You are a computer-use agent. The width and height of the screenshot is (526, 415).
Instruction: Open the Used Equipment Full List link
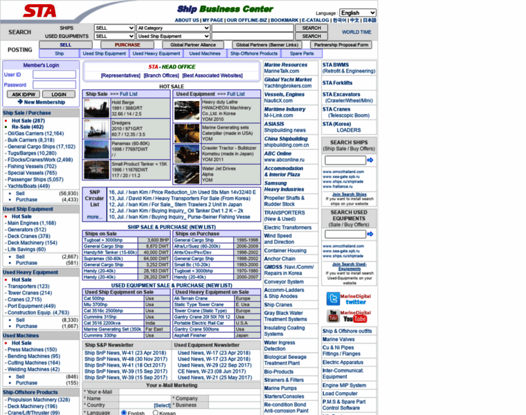236,94
